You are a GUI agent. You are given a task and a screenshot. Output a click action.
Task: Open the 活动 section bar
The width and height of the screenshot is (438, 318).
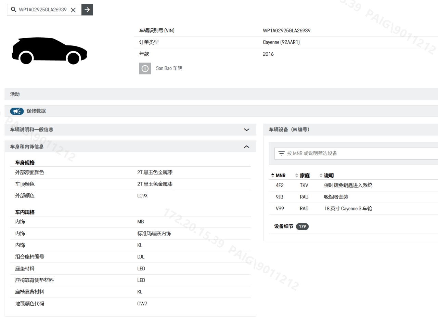(219, 94)
